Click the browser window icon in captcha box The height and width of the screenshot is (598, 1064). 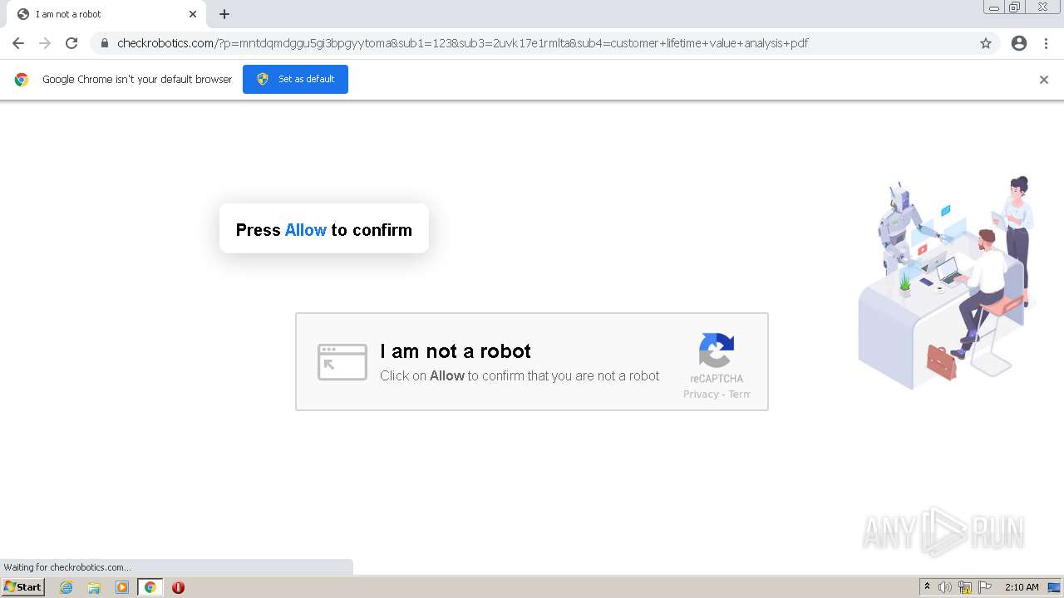point(342,362)
